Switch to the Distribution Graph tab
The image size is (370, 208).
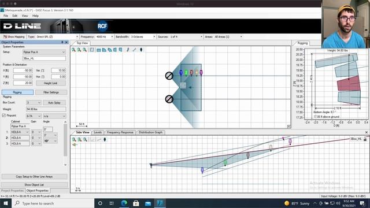(150, 132)
